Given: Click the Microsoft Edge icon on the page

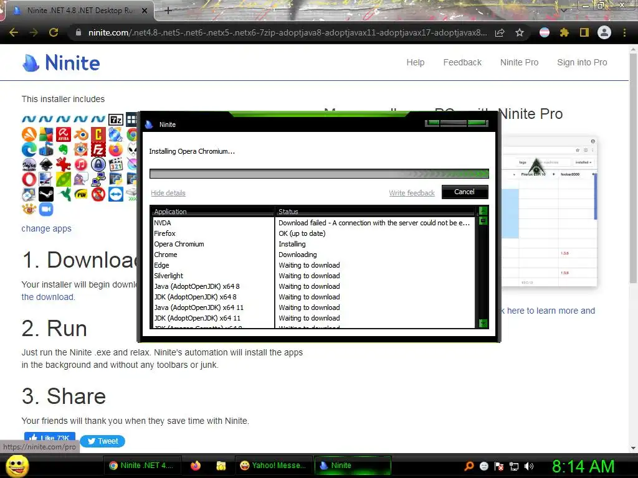Looking at the screenshot, I should coord(29,149).
